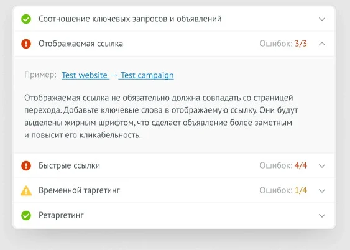Select the Временной таргетинг row title
This screenshot has width=350, height=250.
(79, 191)
